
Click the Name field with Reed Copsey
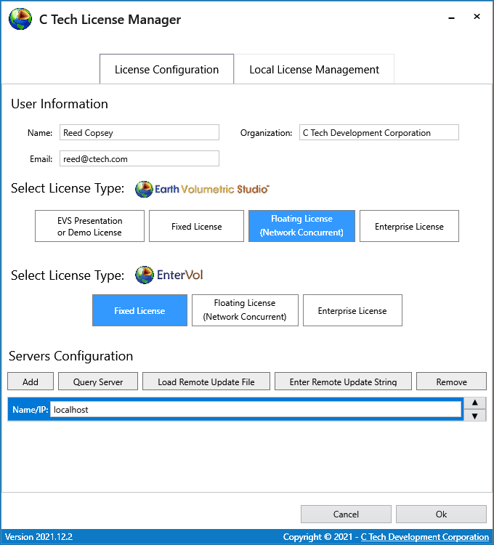point(139,132)
